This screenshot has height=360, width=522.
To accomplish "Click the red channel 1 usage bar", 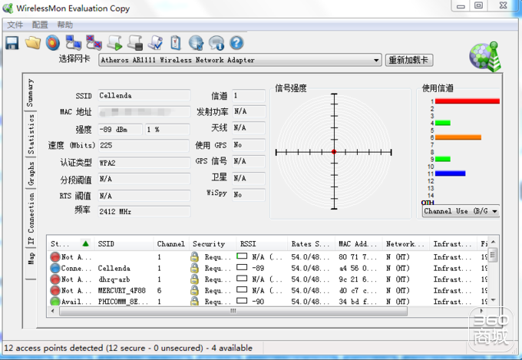I will point(467,101).
